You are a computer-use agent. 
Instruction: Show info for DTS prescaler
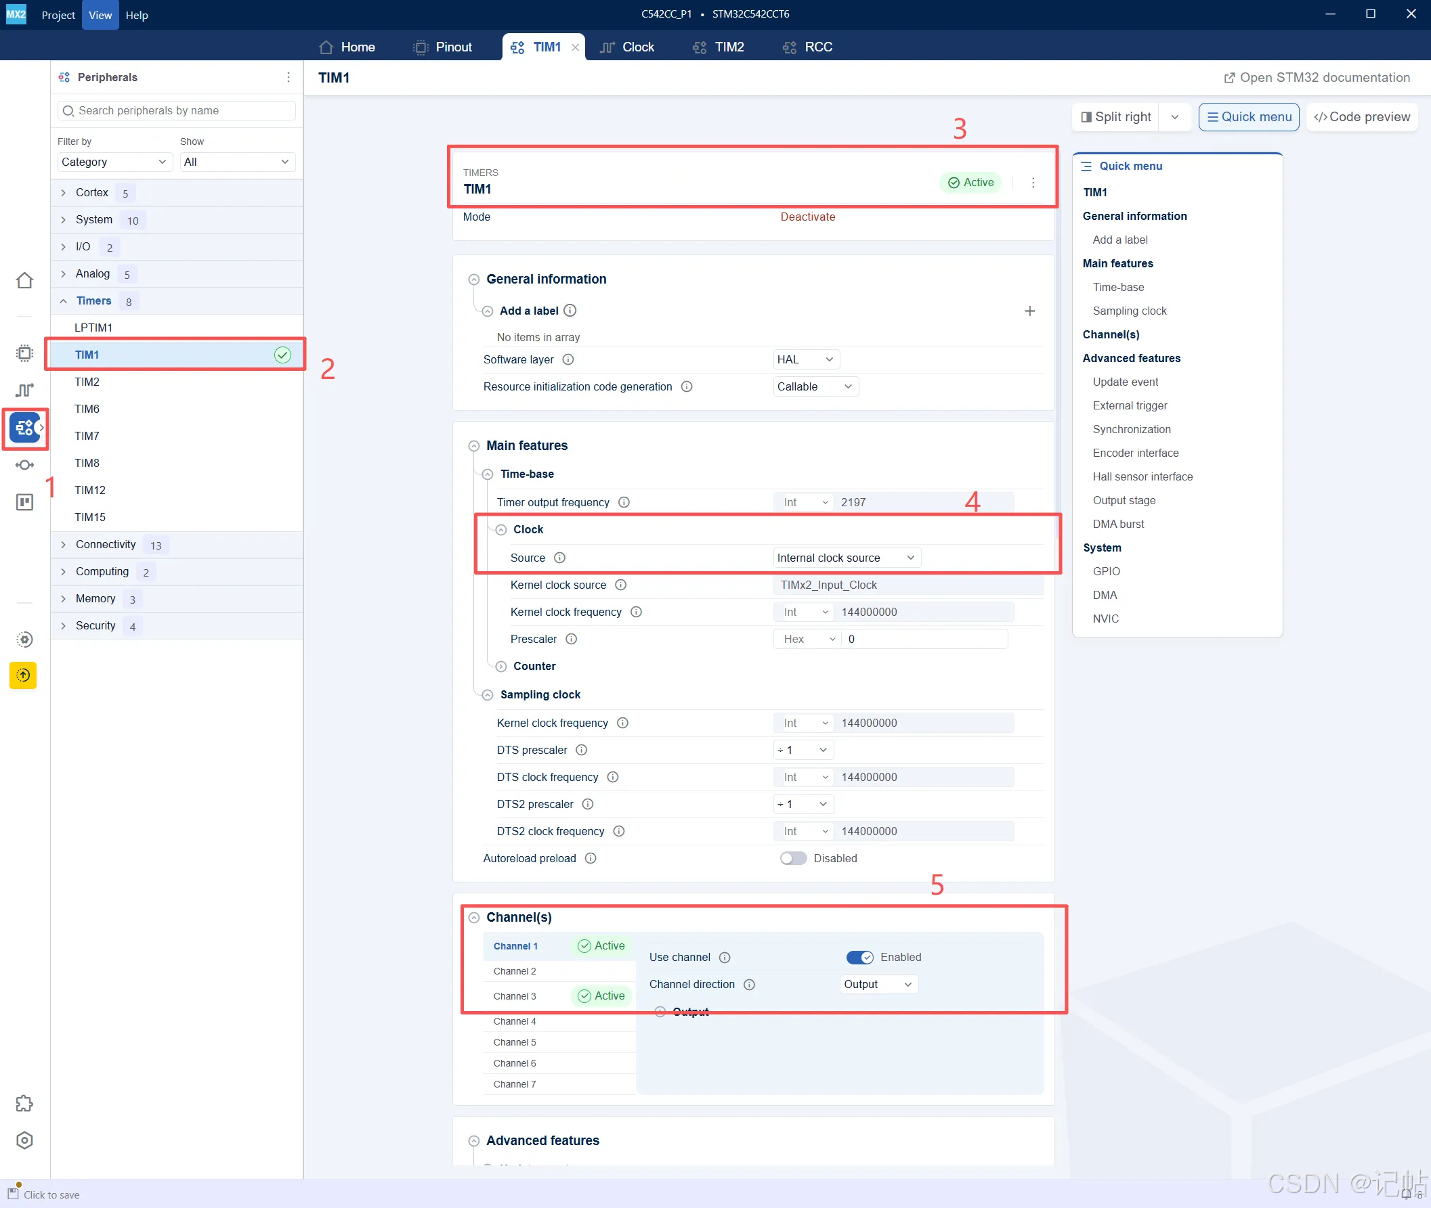pos(582,750)
